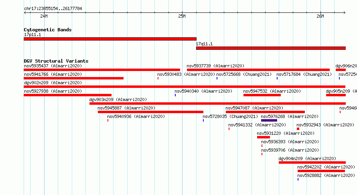Screen dimensions: 357x195
Task: Select the nsv5931220 (Almarri2020) label
Action: point(286,133)
